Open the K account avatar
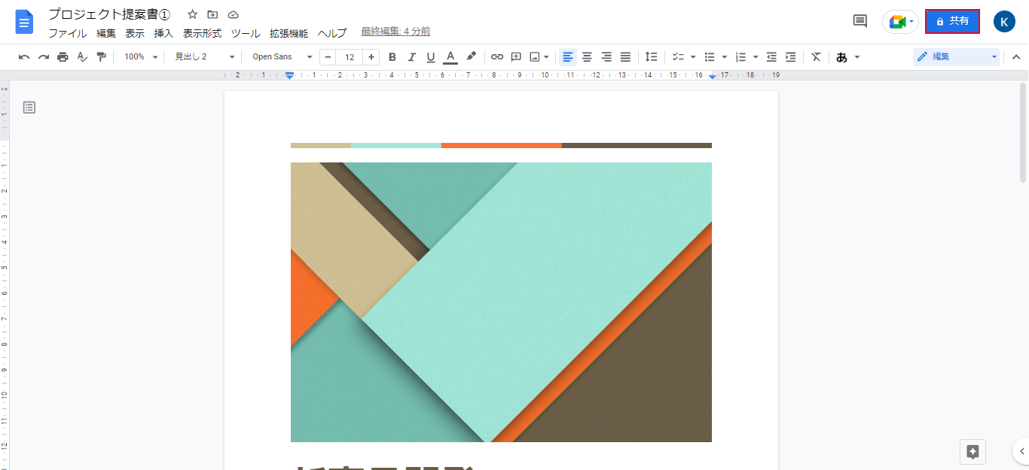1029x470 pixels. coord(1004,22)
